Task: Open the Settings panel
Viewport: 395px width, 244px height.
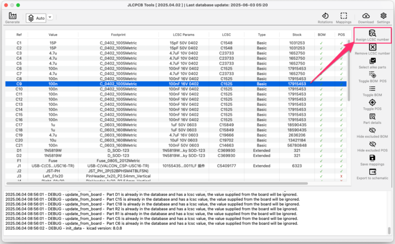Action: 383,17
